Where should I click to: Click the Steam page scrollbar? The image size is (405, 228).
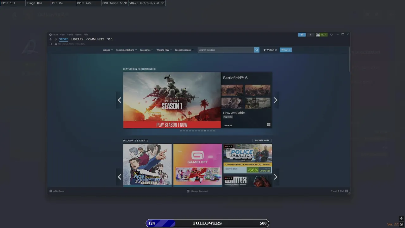click(349, 60)
